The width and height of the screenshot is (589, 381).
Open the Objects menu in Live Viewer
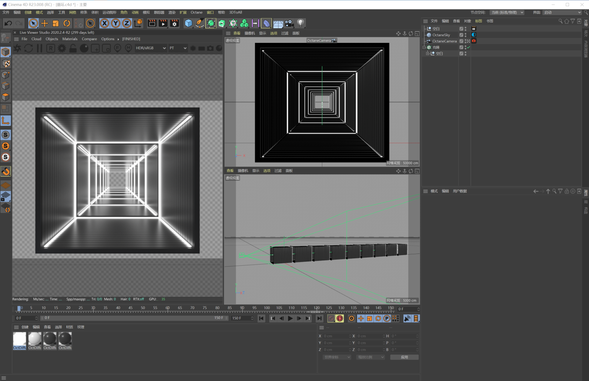pyautogui.click(x=52, y=39)
